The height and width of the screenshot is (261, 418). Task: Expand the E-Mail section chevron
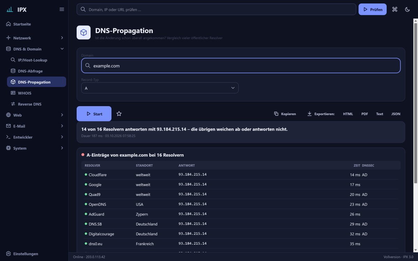point(62,126)
